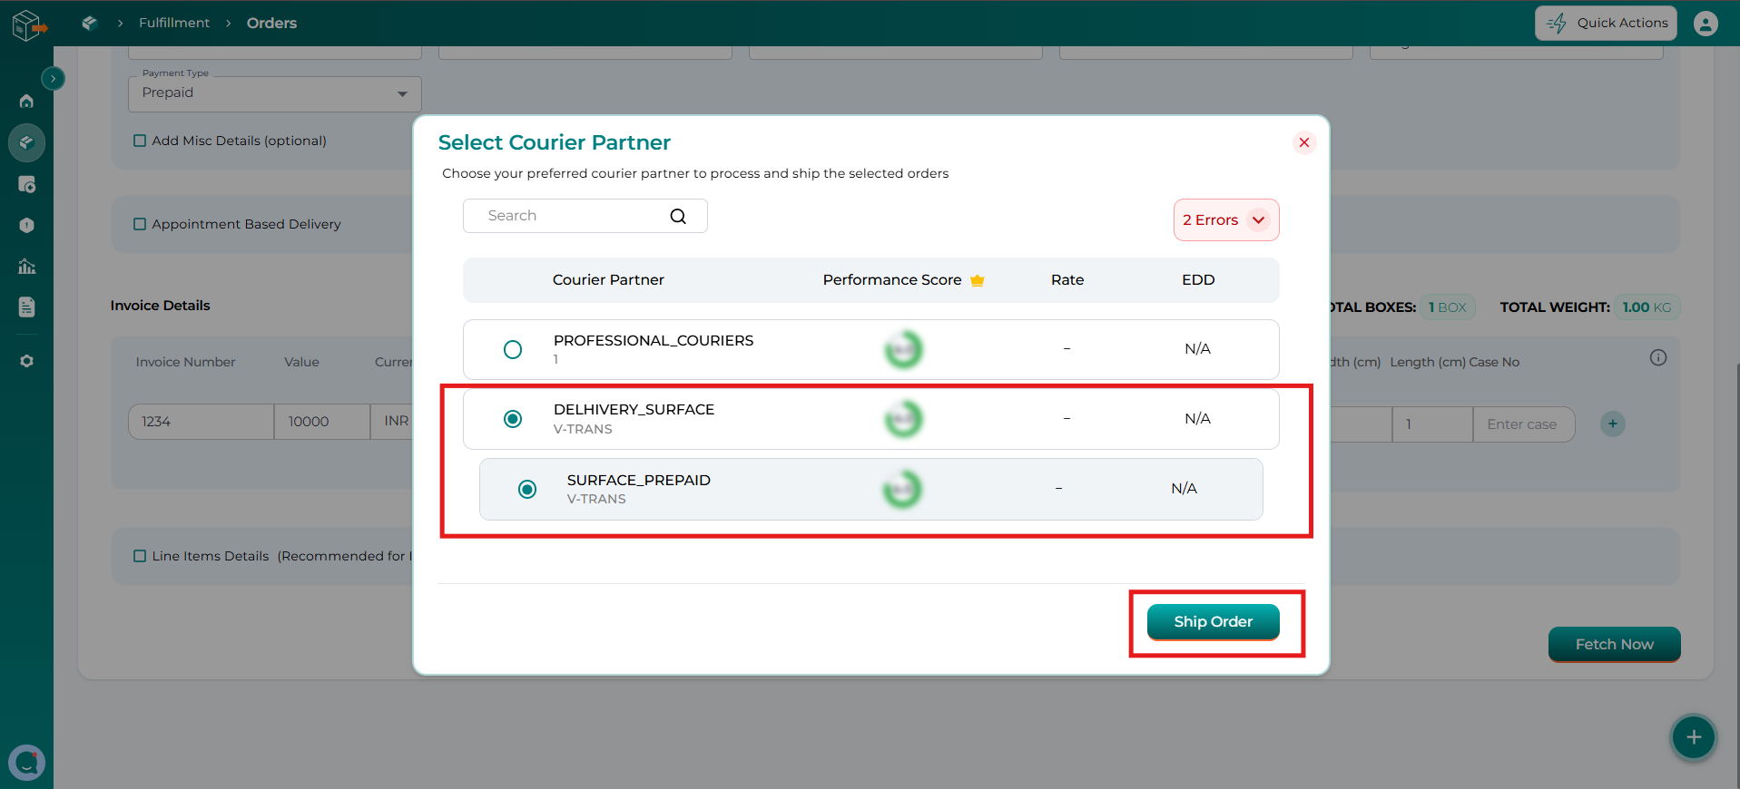Viewport: 1740px width, 789px height.
Task: Click the search magnifier icon
Action: pos(678,216)
